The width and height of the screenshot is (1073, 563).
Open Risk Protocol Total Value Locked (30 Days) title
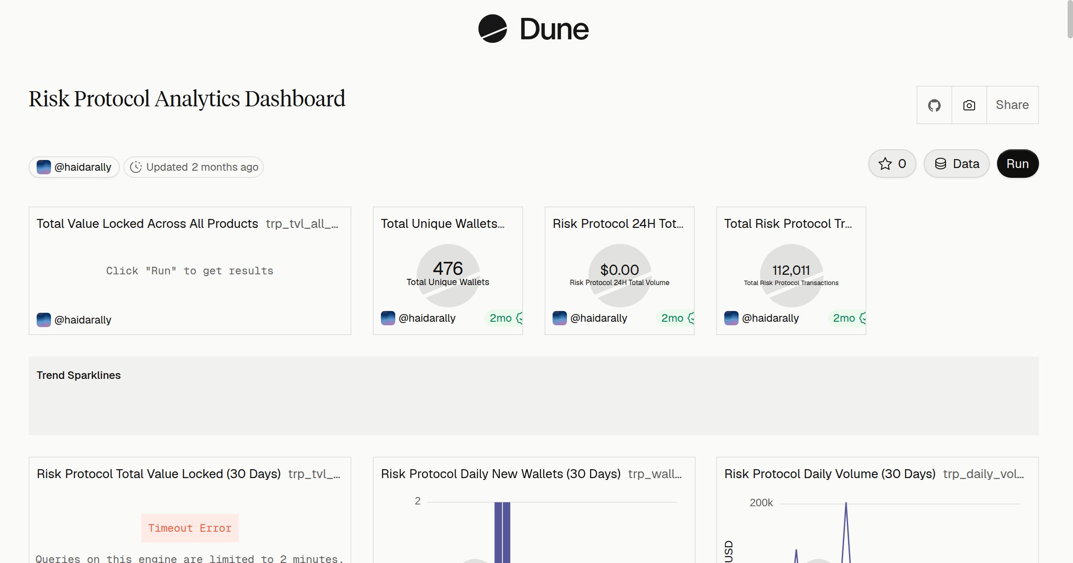point(159,474)
